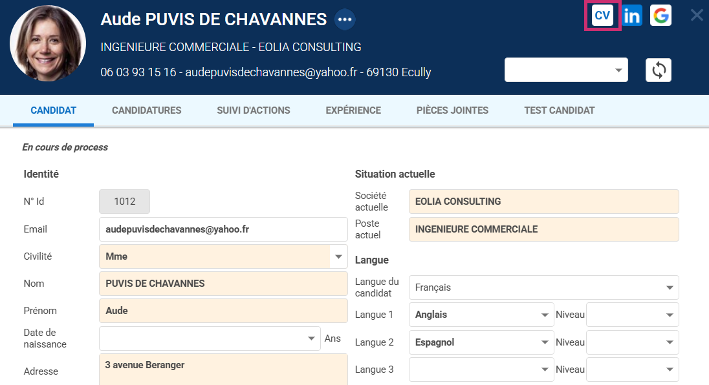Viewport: 709px width, 385px height.
Task: Open the Civilité dropdown
Action: tap(338, 256)
